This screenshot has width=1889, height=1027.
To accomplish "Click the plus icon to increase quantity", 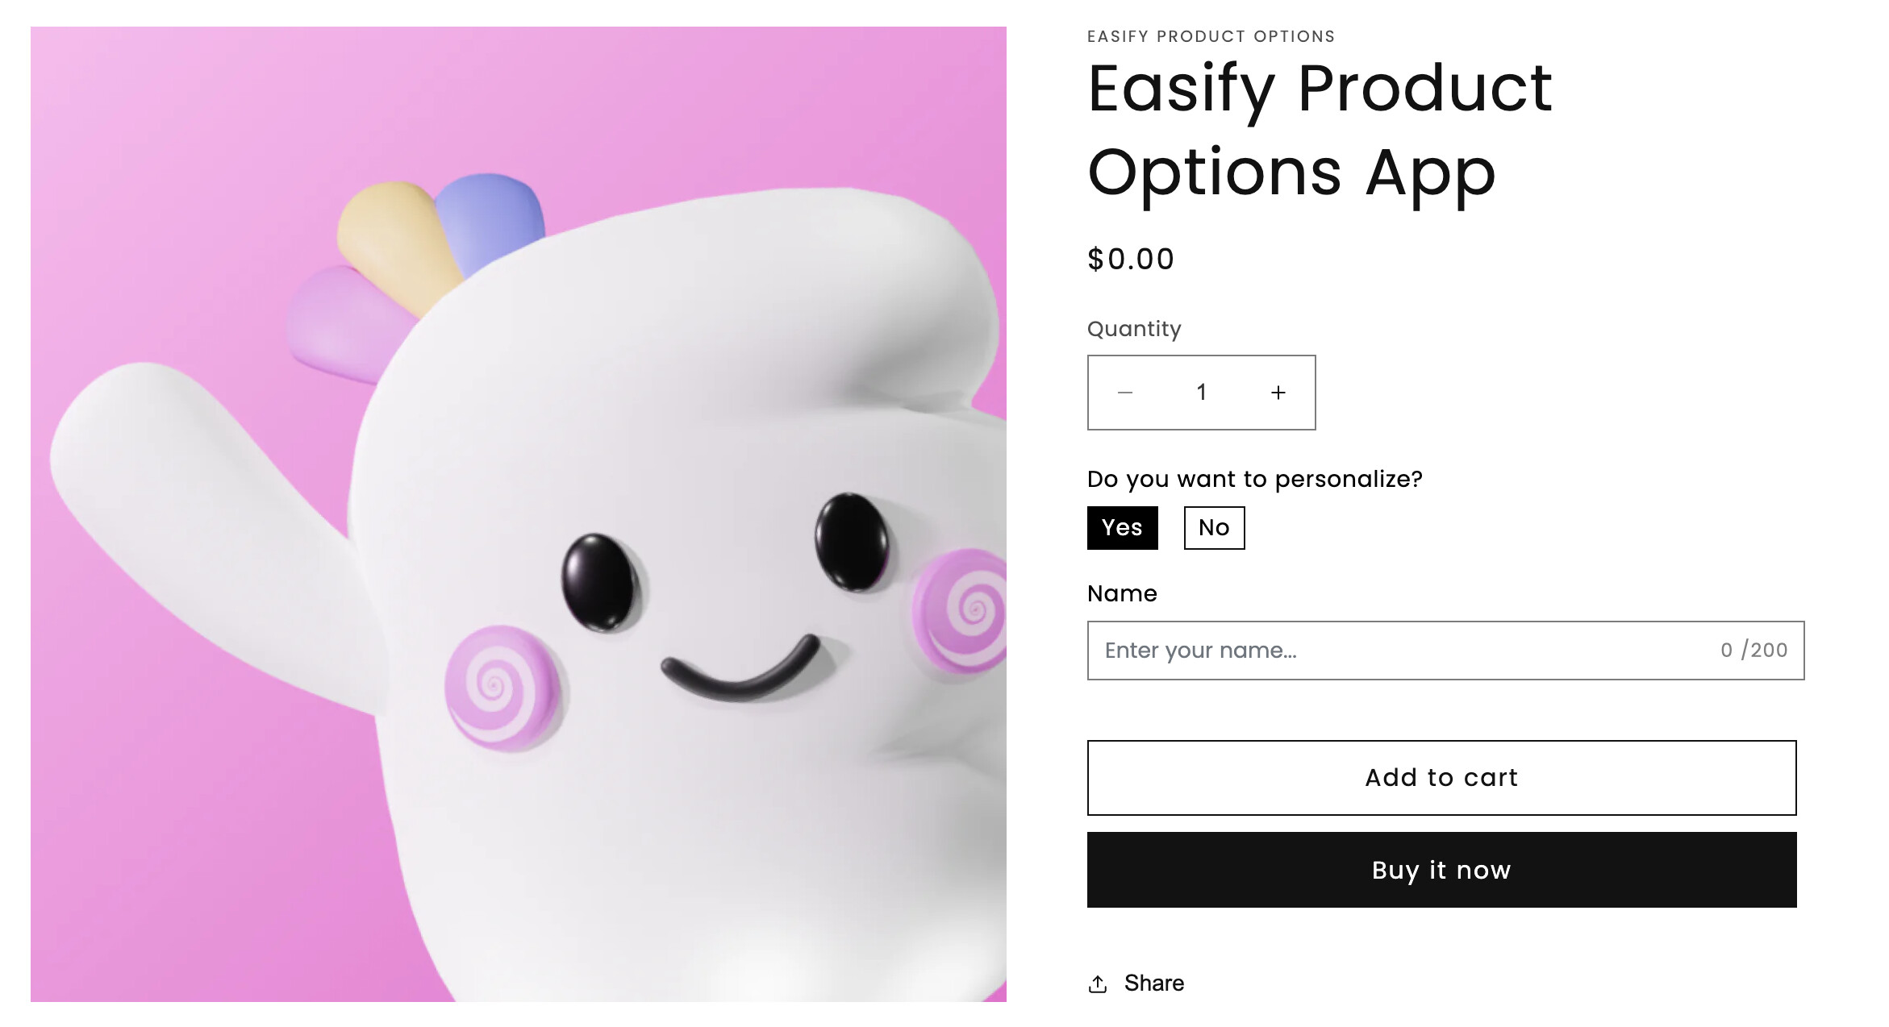I will coord(1278,393).
